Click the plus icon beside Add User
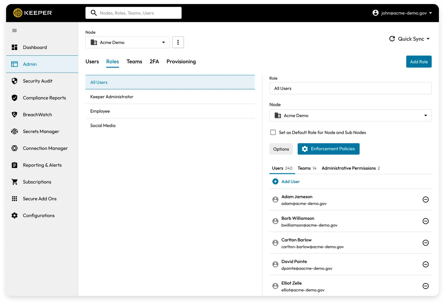The height and width of the screenshot is (304, 445). click(275, 181)
